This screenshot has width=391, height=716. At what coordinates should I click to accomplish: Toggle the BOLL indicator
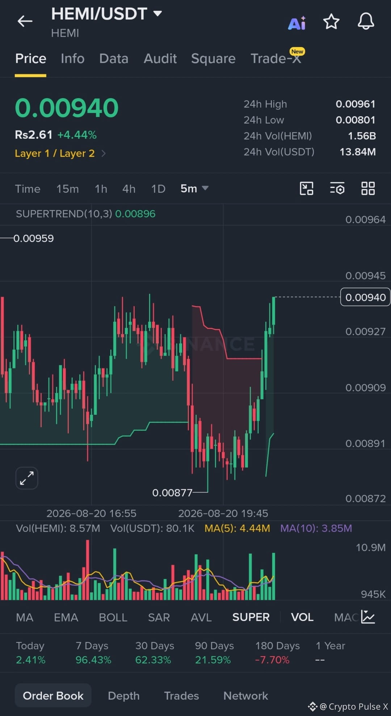point(113,617)
